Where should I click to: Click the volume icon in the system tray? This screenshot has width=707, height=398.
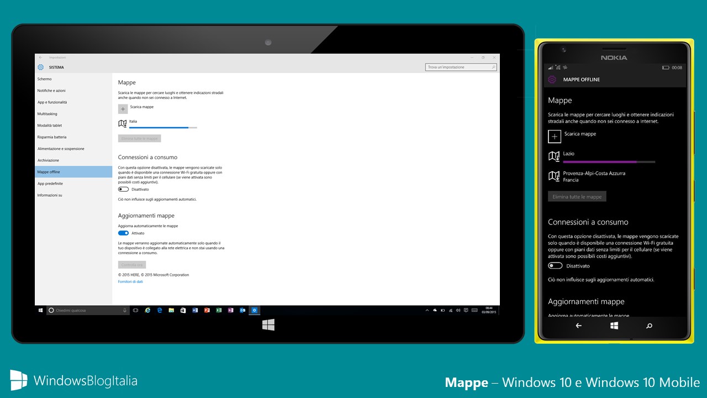point(458,310)
